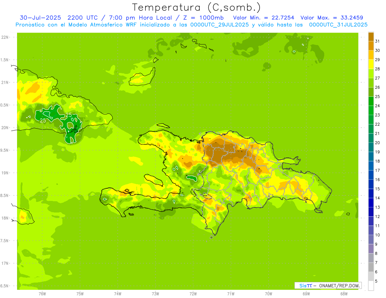Viewport: 386px width, 298px height.
Task: Click the legend color band between 11 and 12
Action: point(371,221)
